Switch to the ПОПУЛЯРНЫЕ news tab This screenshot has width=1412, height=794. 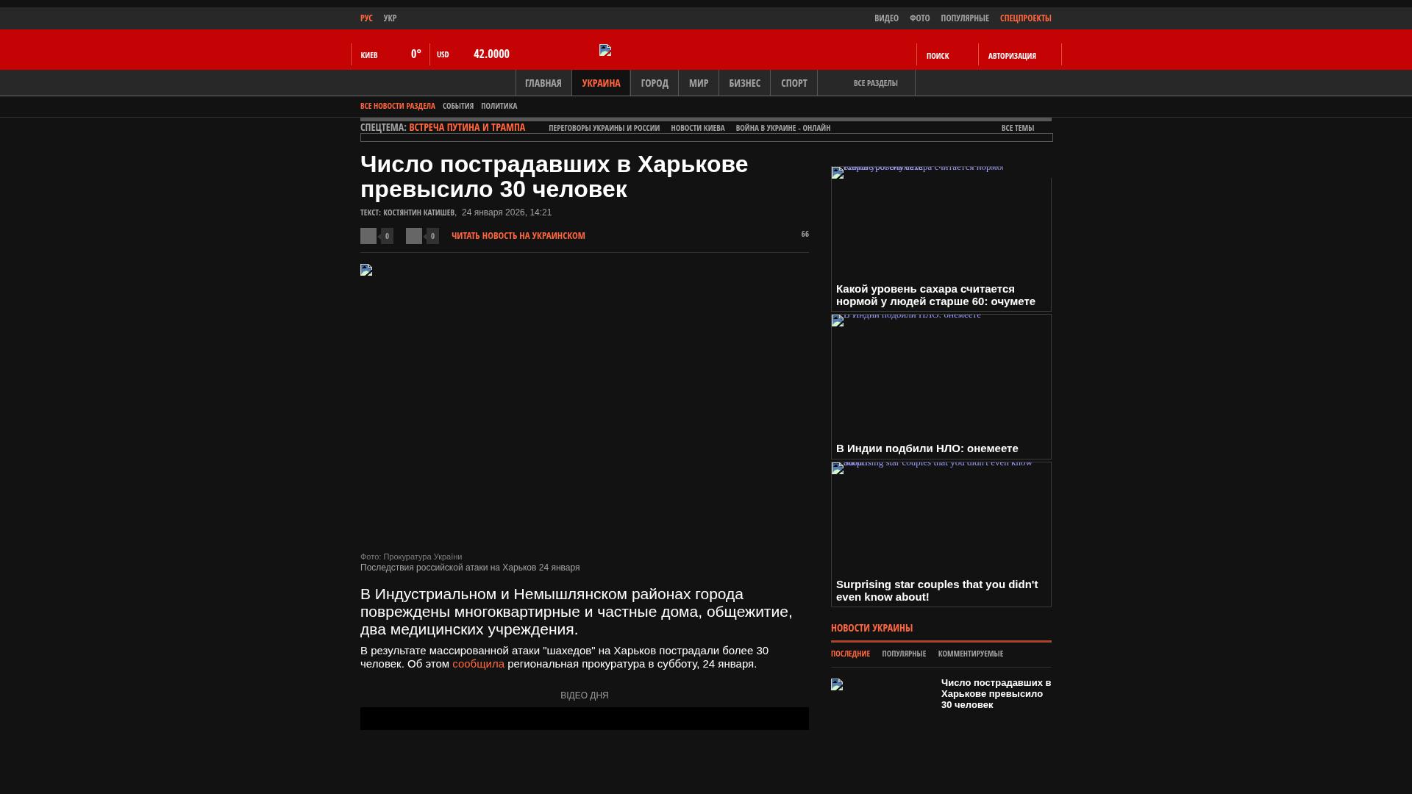pos(904,654)
